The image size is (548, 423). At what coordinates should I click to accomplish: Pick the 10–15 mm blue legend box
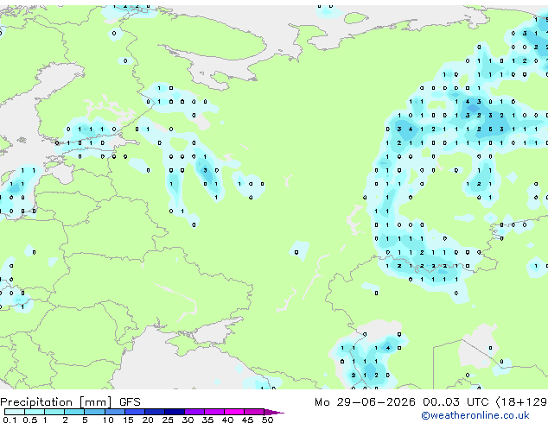tap(115, 412)
